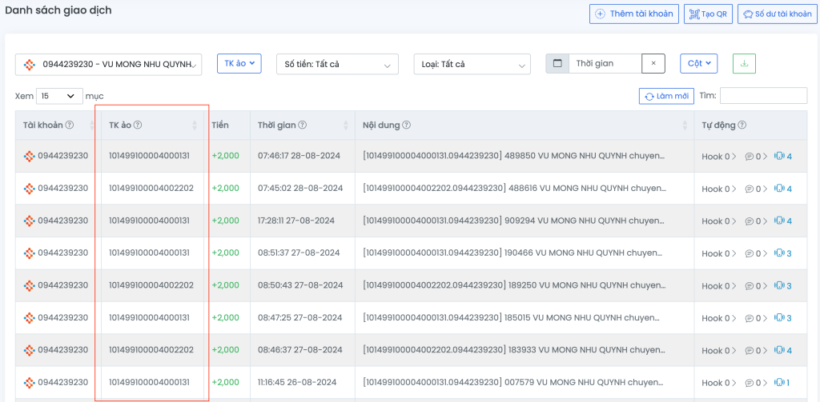Click help icon next to TK ảo header
This screenshot has height=402, width=820.
point(138,125)
